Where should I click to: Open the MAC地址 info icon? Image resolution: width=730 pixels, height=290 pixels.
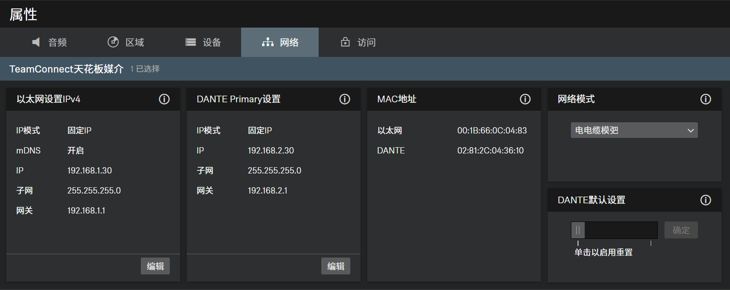click(525, 99)
